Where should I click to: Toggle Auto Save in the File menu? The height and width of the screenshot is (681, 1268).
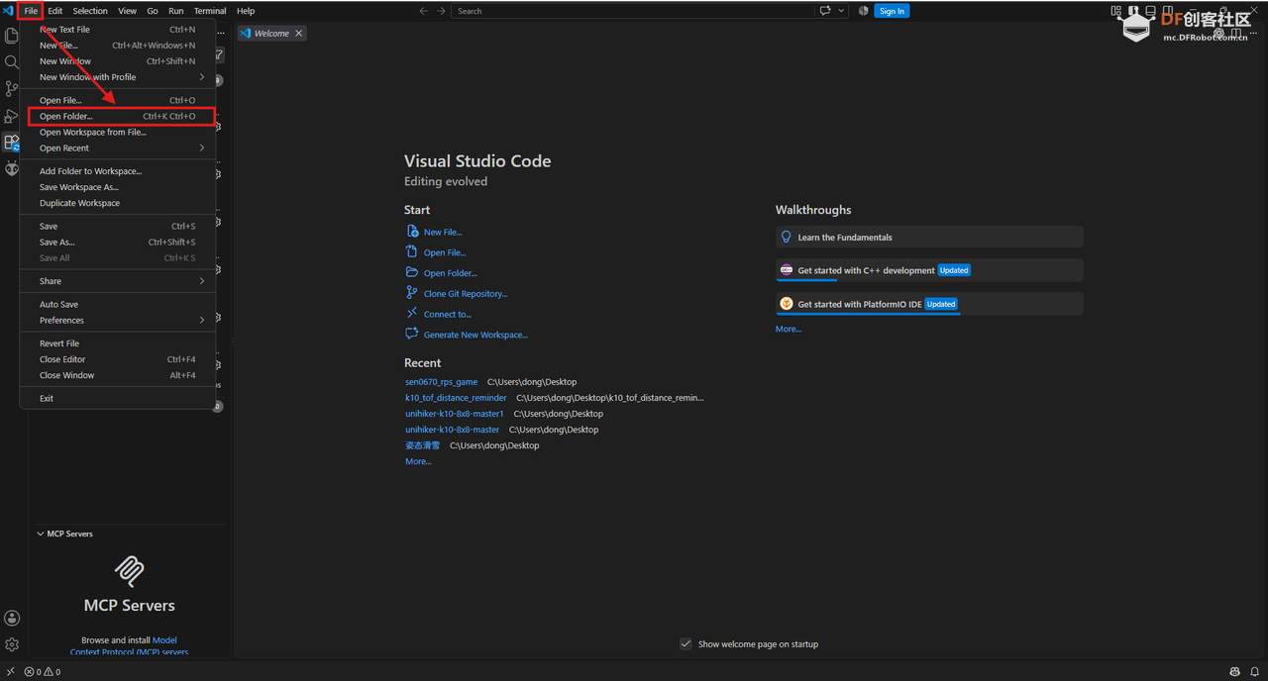click(x=118, y=305)
